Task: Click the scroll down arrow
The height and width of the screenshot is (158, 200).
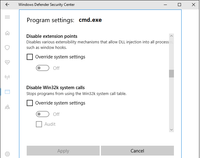Action: pos(171,129)
